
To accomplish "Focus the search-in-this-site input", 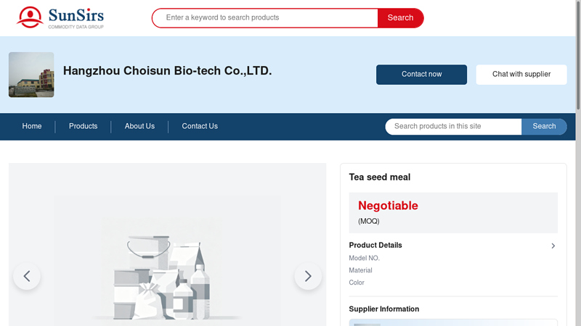I will [454, 127].
